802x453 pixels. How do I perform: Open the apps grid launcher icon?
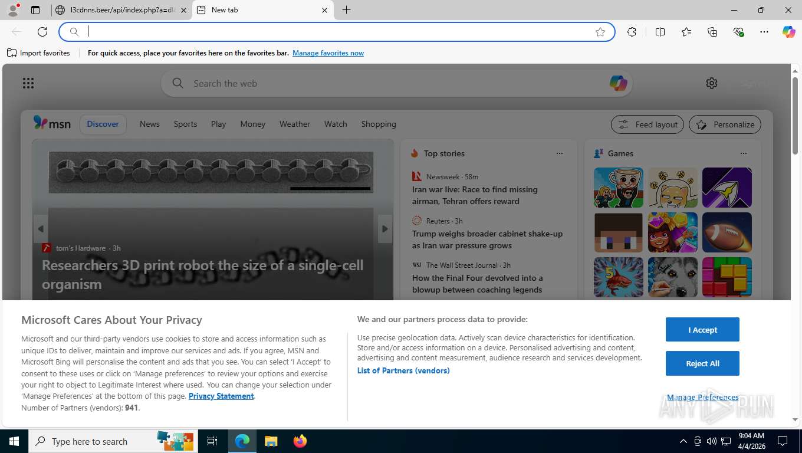tap(28, 83)
